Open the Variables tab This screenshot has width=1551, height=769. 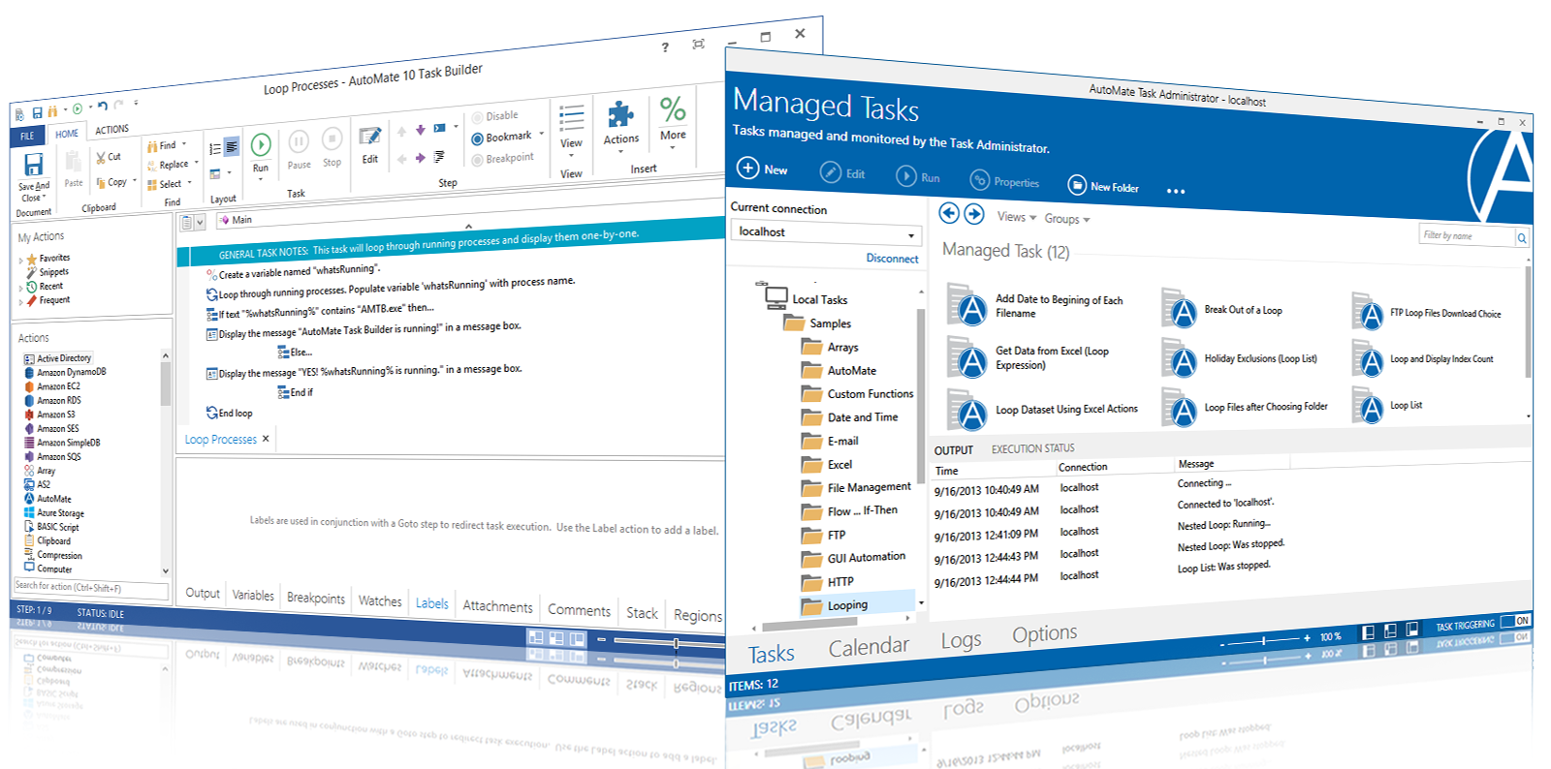253,596
